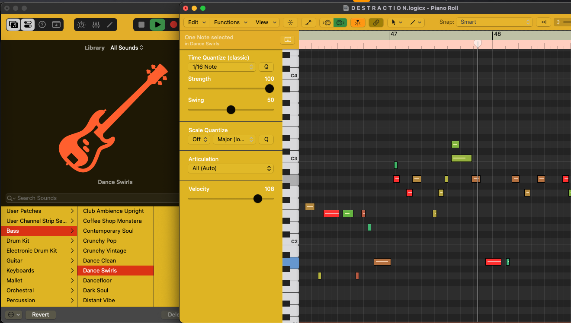
Task: Click the Revert button
Action: point(41,315)
